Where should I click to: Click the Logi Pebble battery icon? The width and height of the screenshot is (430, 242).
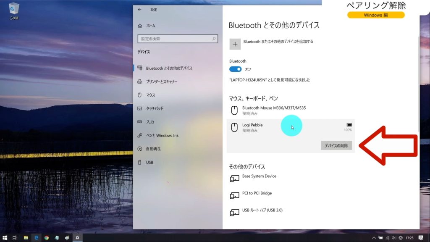click(x=349, y=125)
